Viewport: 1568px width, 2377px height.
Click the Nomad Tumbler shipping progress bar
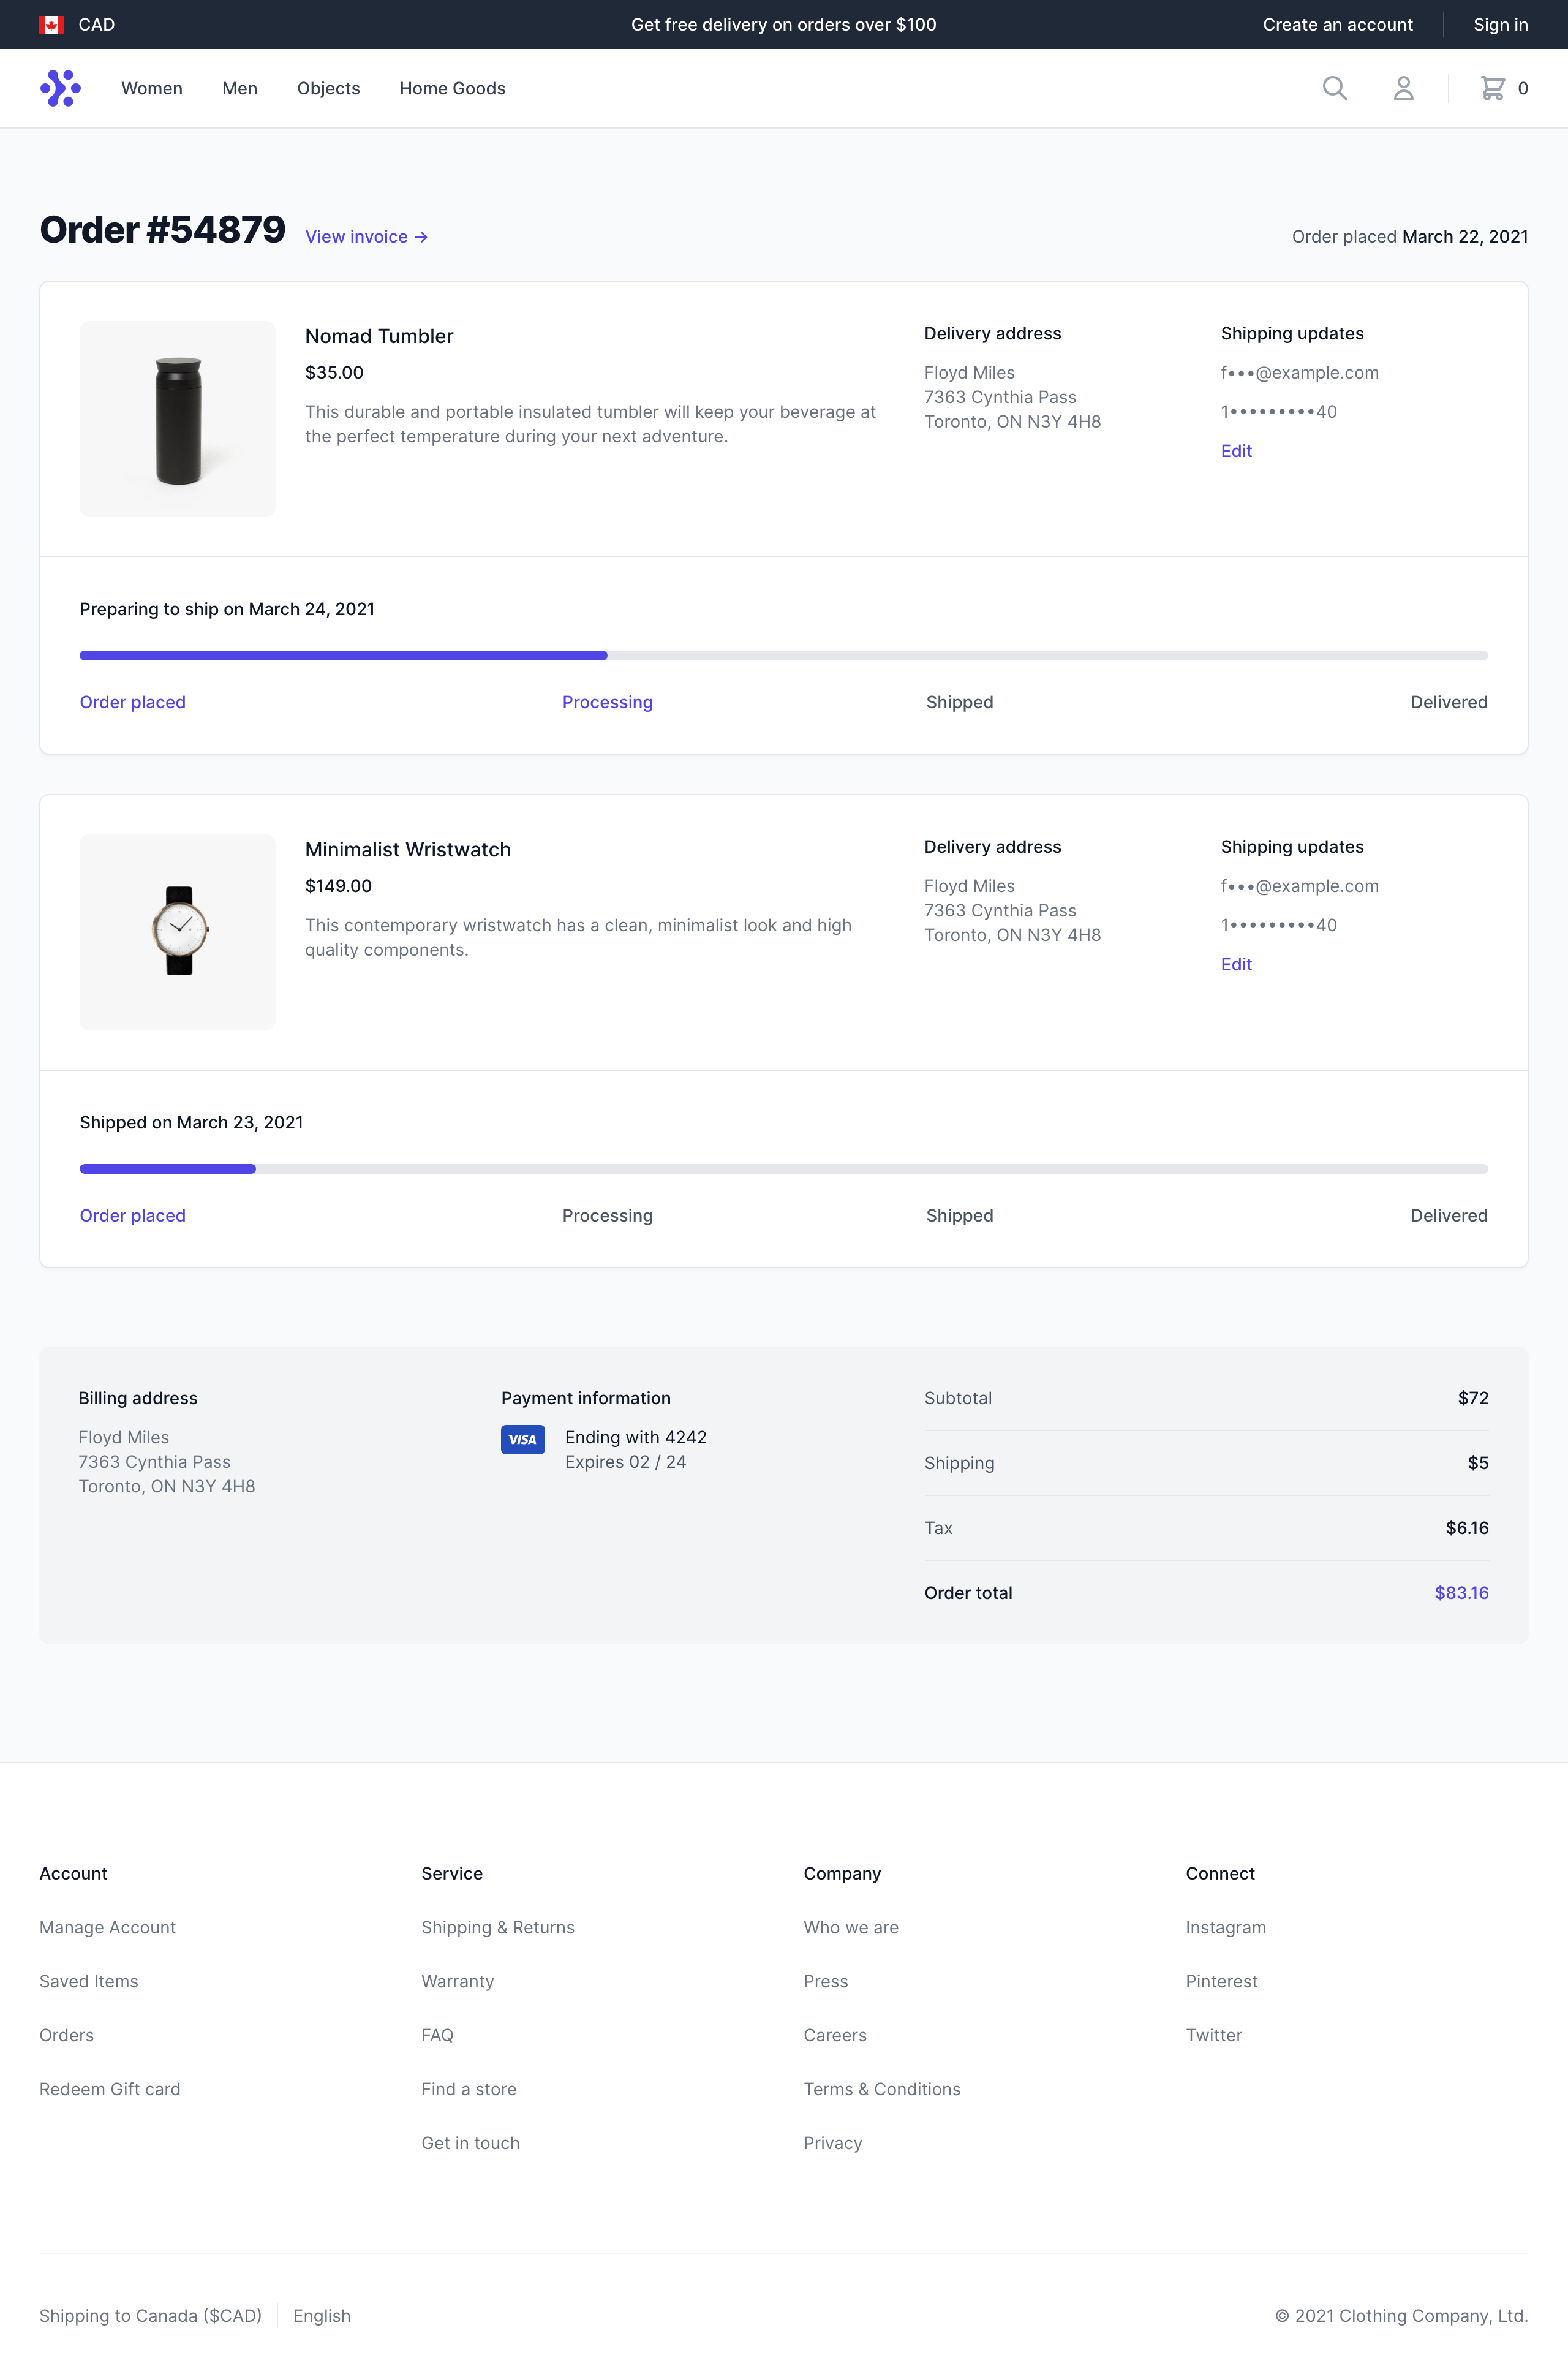click(x=783, y=656)
